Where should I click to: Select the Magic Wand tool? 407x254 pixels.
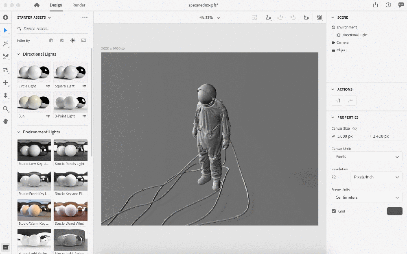coord(6,43)
